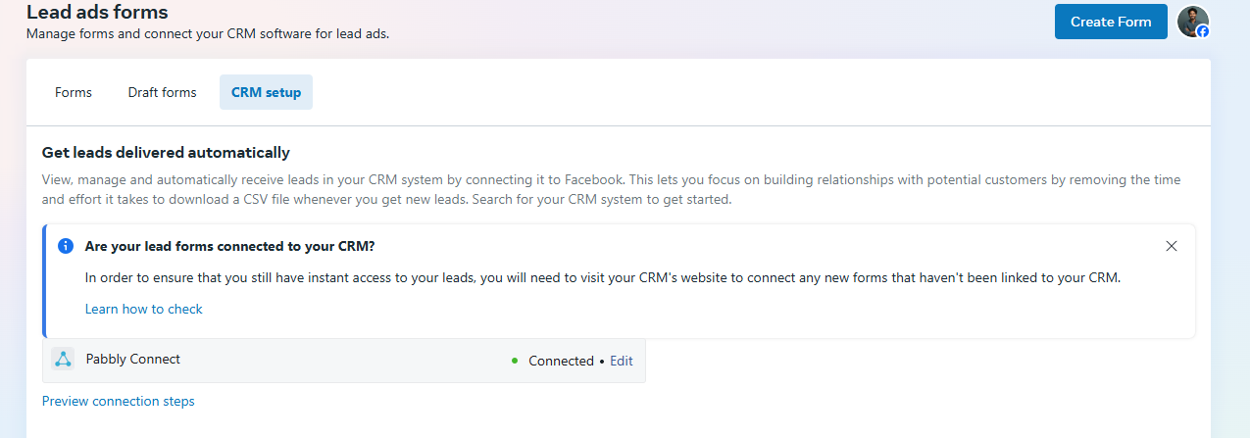1250x438 pixels.
Task: Click the Pabbly Connect logo icon
Action: [x=63, y=360]
